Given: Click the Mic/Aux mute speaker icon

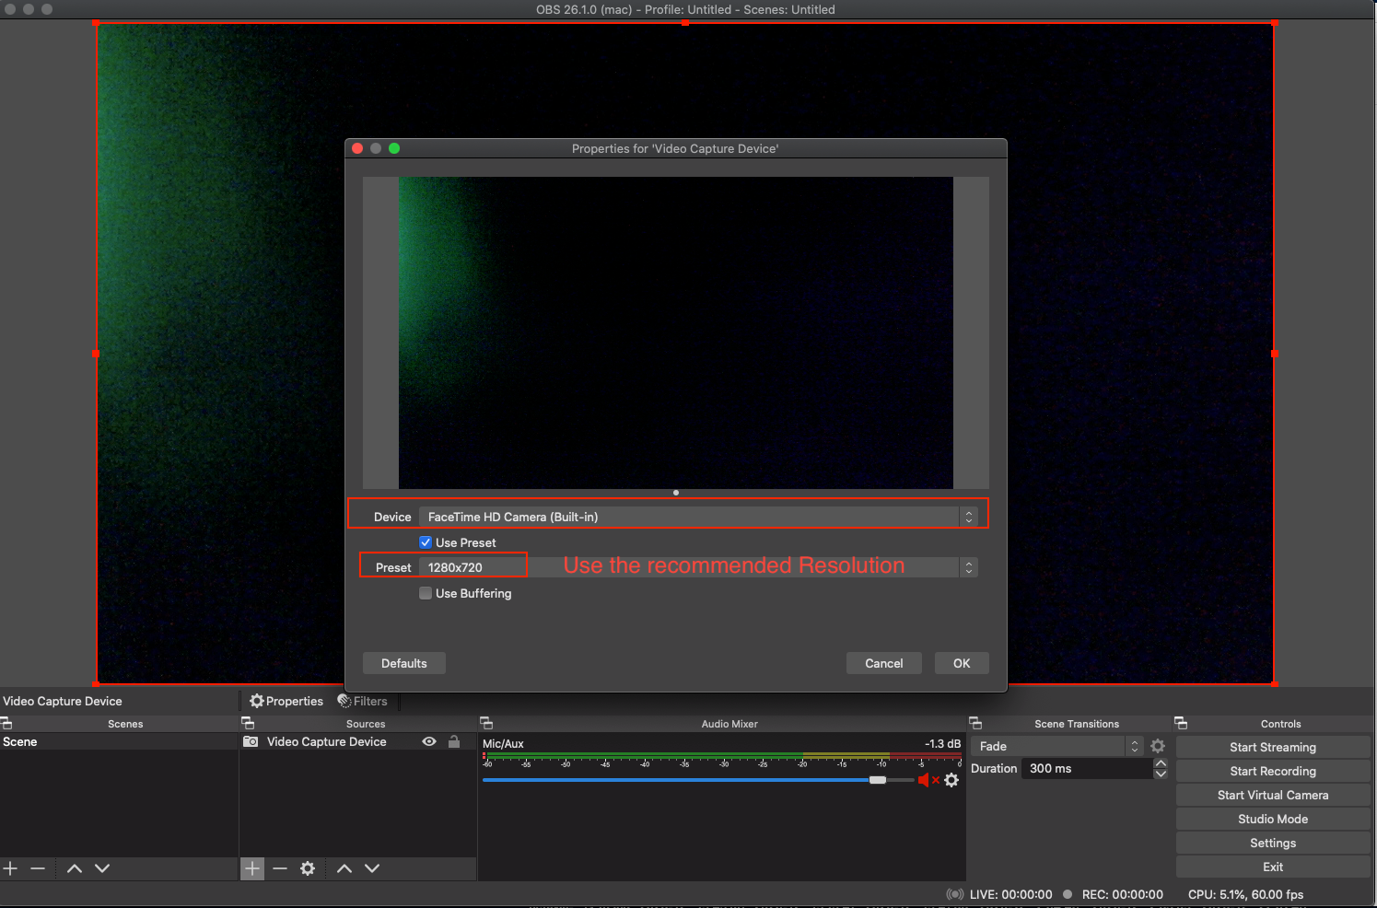Looking at the screenshot, I should (x=924, y=780).
